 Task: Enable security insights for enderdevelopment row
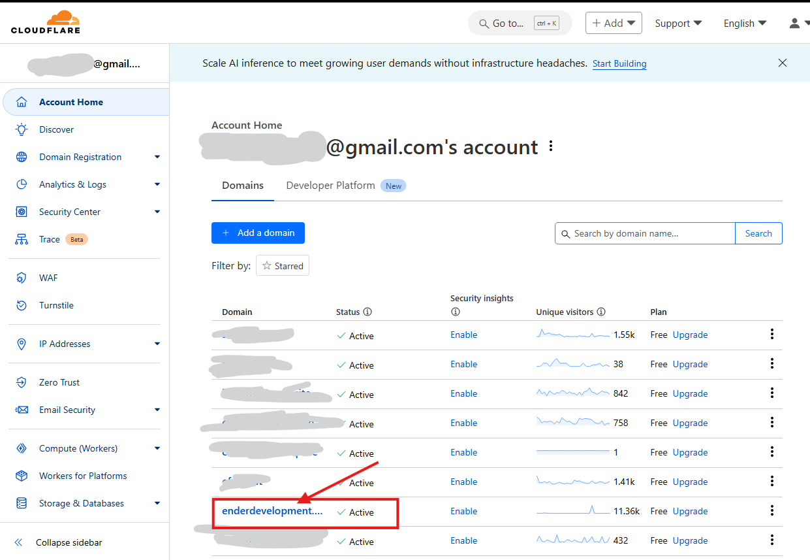click(463, 511)
